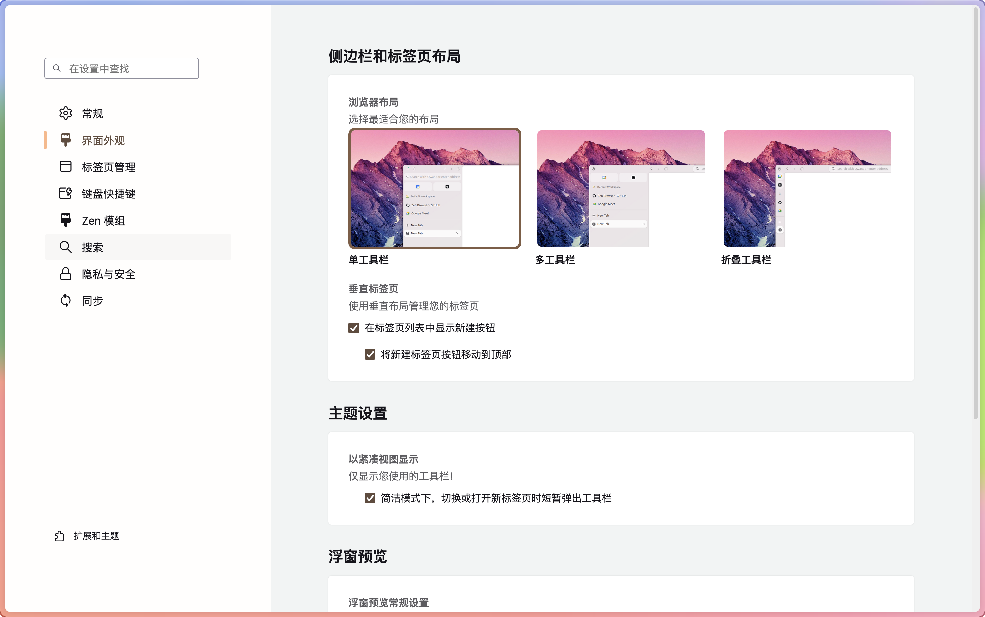The width and height of the screenshot is (985, 617).
Task: Click the brush icon beside Zen 模组
Action: pyautogui.click(x=65, y=221)
